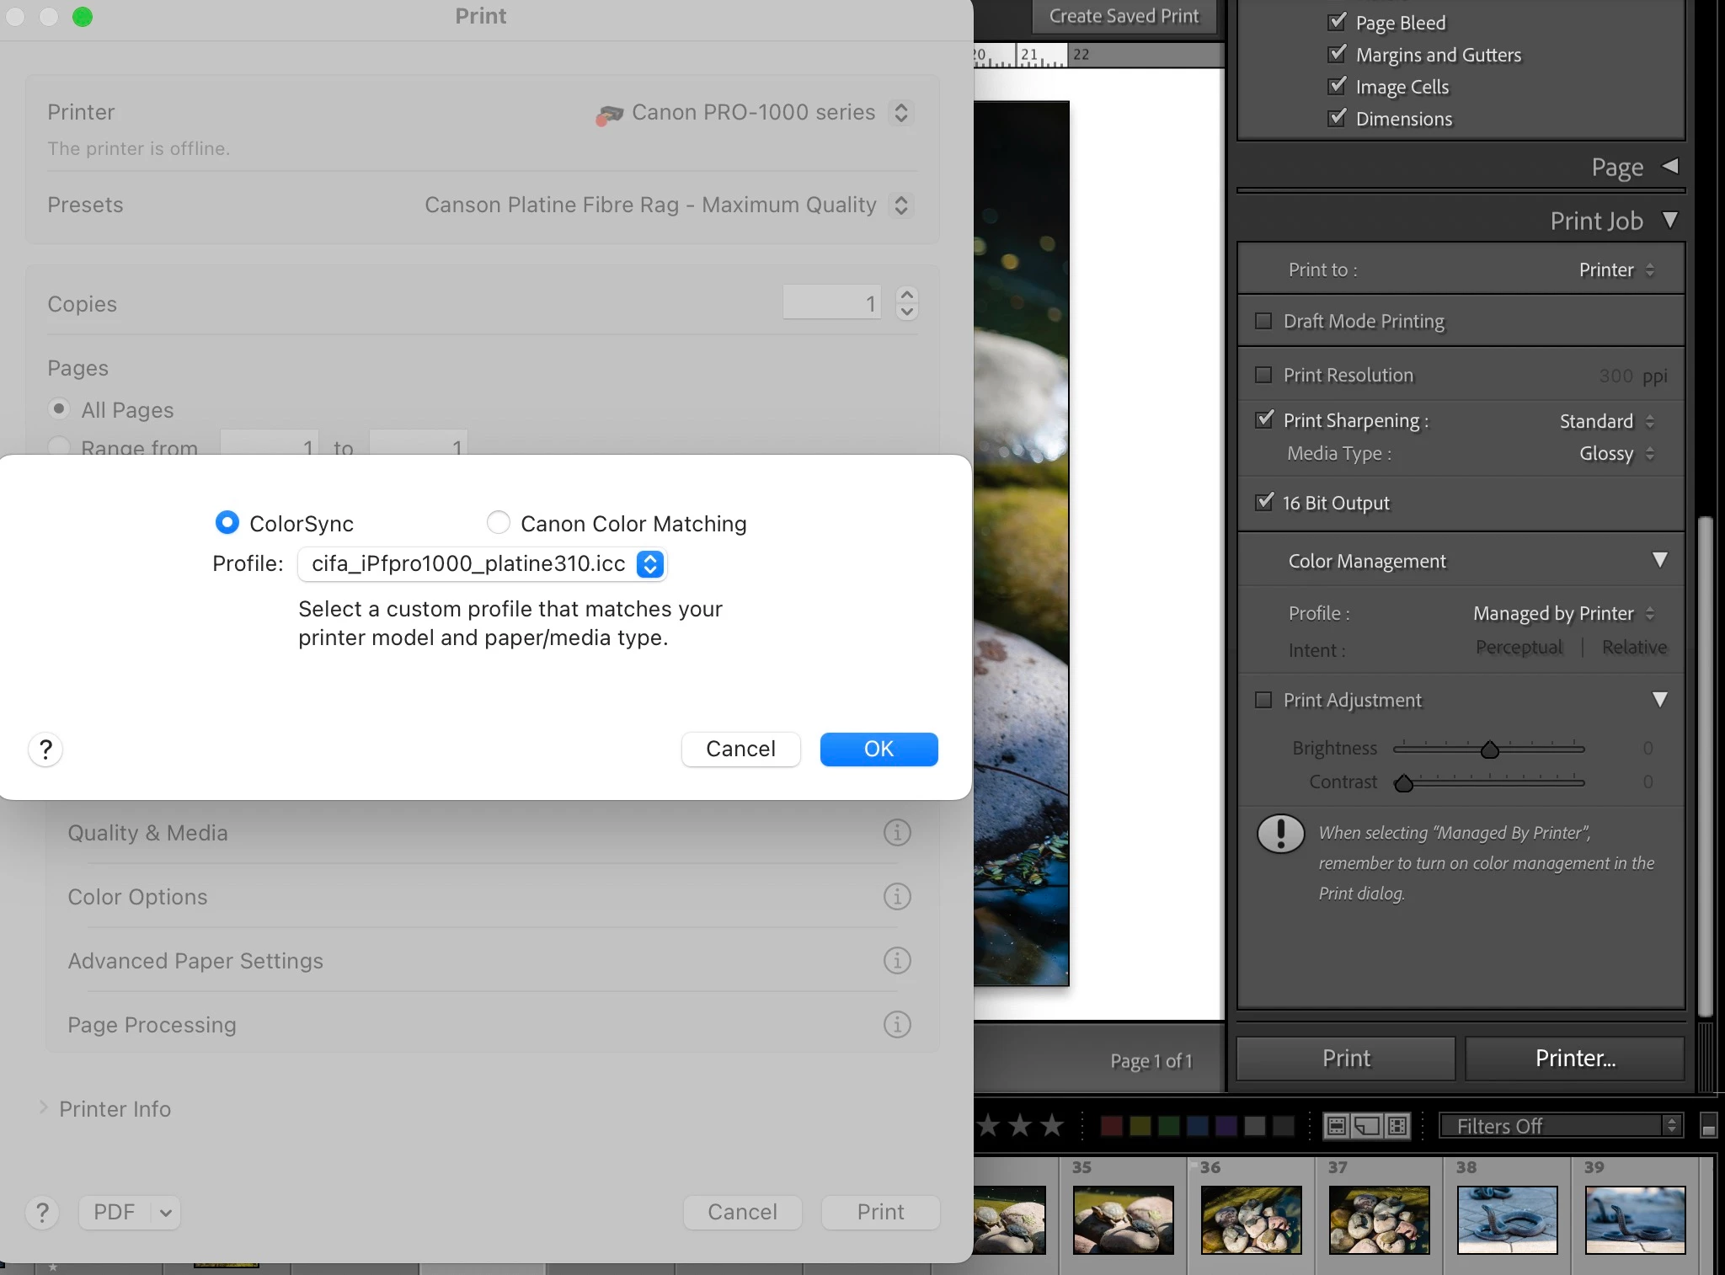Filter by videos icon in filmstrip bar

tap(1397, 1126)
